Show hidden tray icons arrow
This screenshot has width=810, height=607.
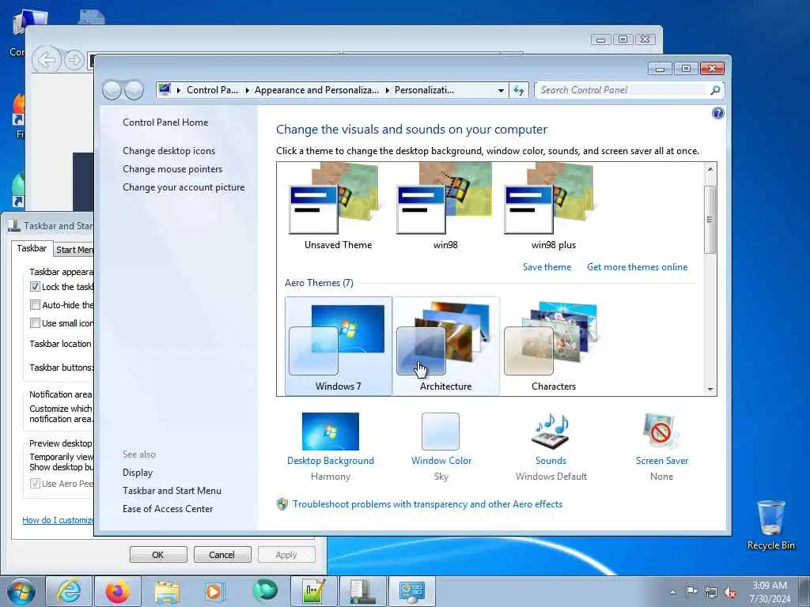[672, 592]
